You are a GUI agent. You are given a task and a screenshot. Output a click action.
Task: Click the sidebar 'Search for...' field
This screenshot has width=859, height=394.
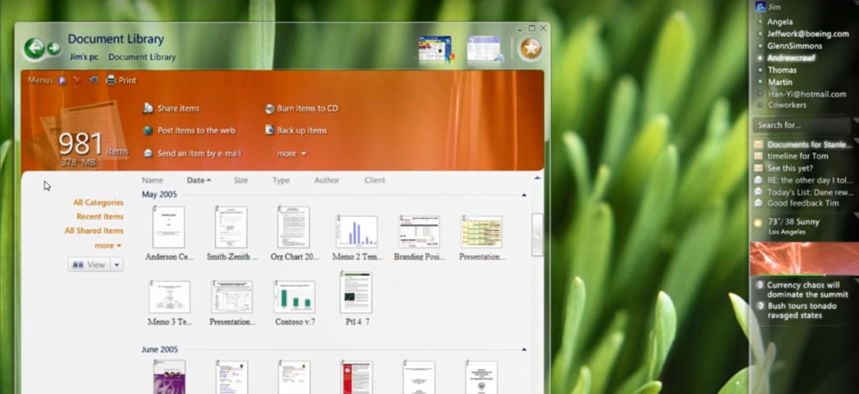pyautogui.click(x=801, y=125)
